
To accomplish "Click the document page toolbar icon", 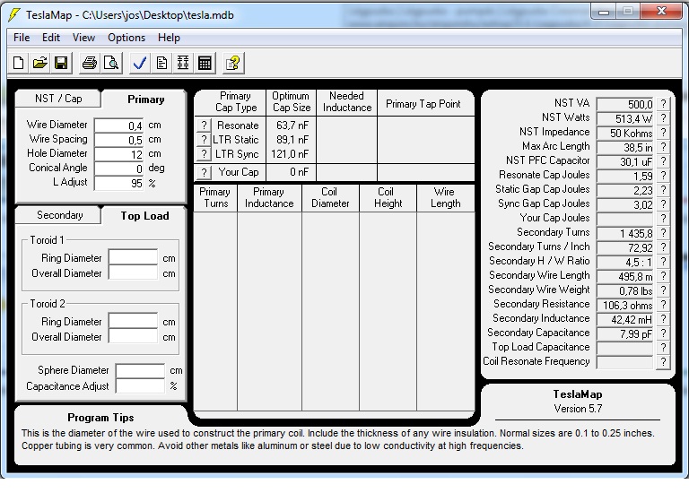I will (161, 64).
